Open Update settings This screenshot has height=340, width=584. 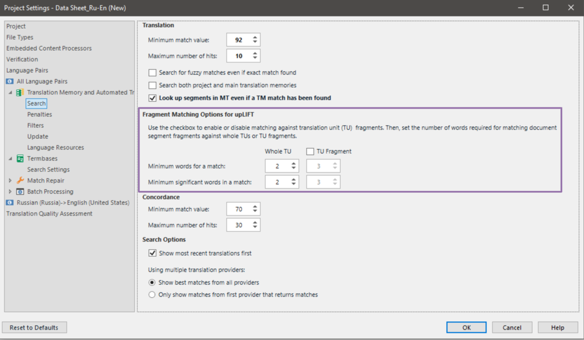37,137
